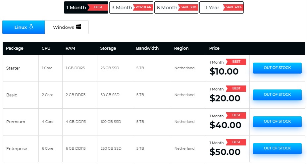
Task: Click the BEST badge on Enterprise price
Action: coord(236,142)
